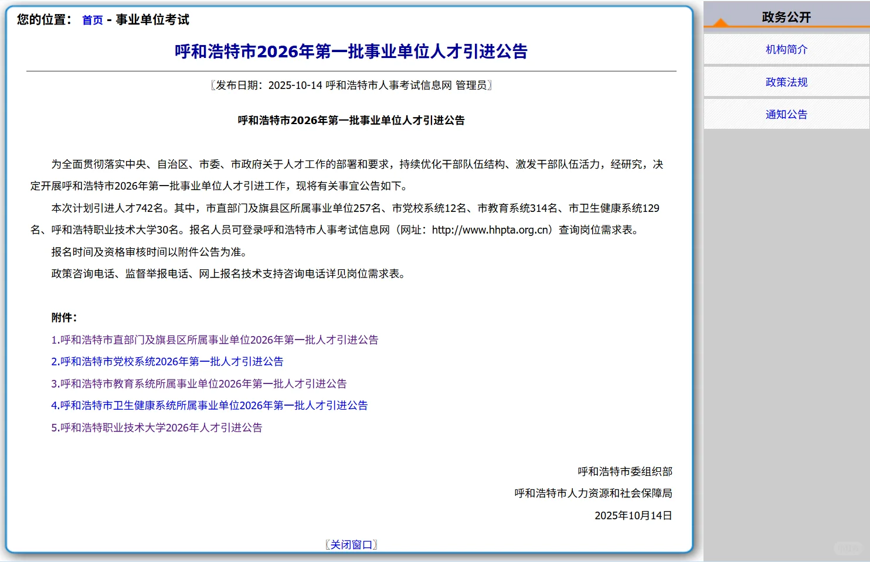Image resolution: width=870 pixels, height=562 pixels.
Task: Click the 附件: label
Action: point(64,318)
